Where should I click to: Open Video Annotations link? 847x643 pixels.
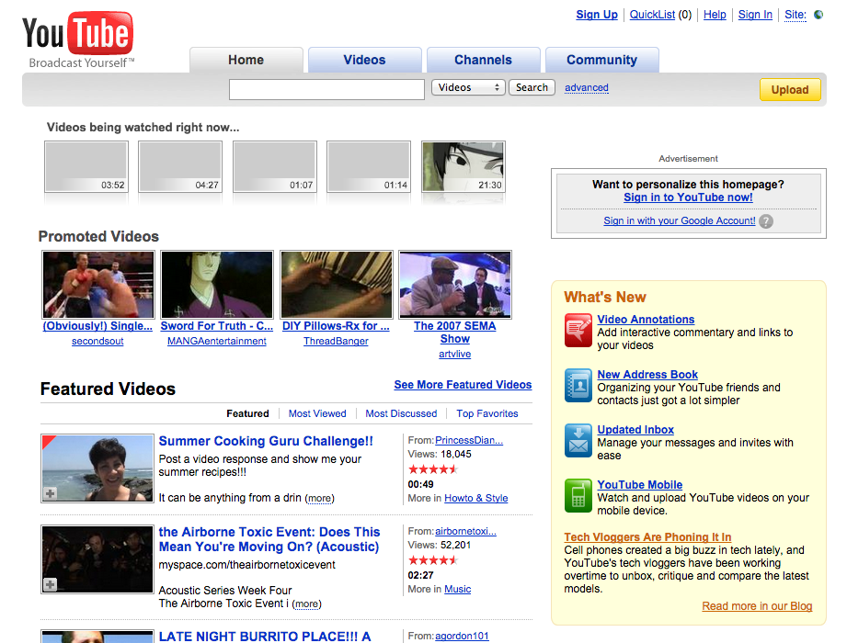pyautogui.click(x=646, y=320)
